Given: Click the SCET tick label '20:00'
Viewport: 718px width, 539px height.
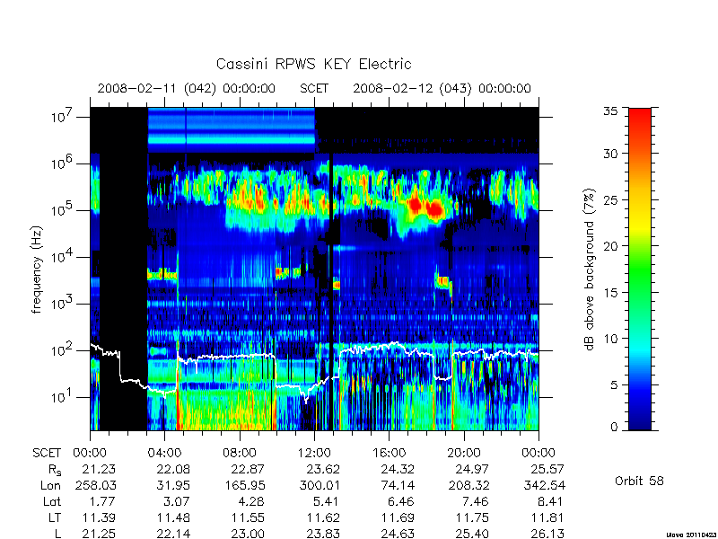Looking at the screenshot, I should point(464,454).
